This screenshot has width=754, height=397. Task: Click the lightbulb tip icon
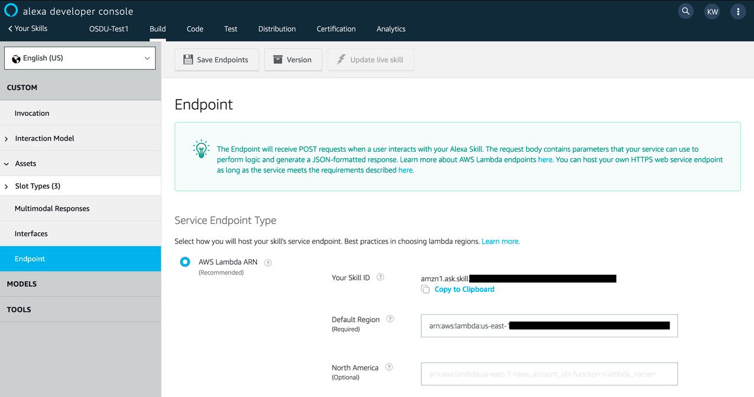201,149
